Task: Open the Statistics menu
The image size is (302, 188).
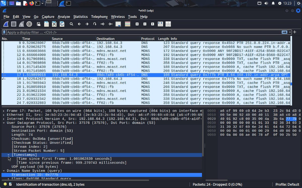Action: point(81,17)
